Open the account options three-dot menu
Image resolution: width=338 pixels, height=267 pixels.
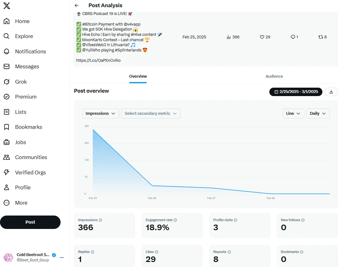(62, 258)
